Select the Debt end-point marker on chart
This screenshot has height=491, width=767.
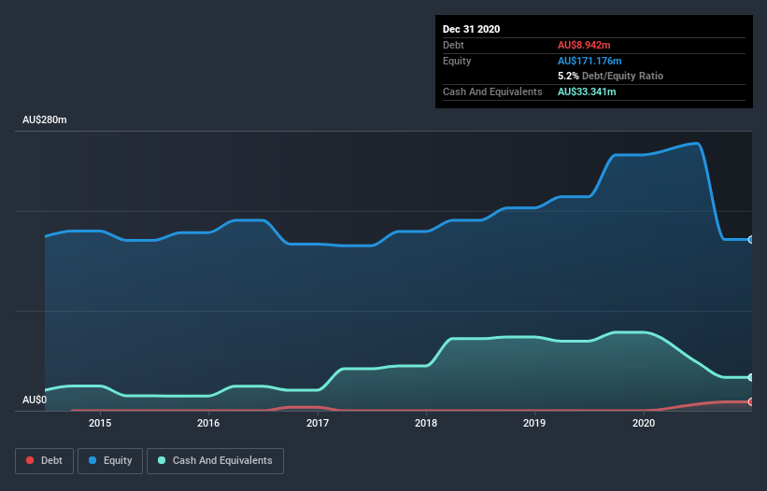click(x=751, y=401)
